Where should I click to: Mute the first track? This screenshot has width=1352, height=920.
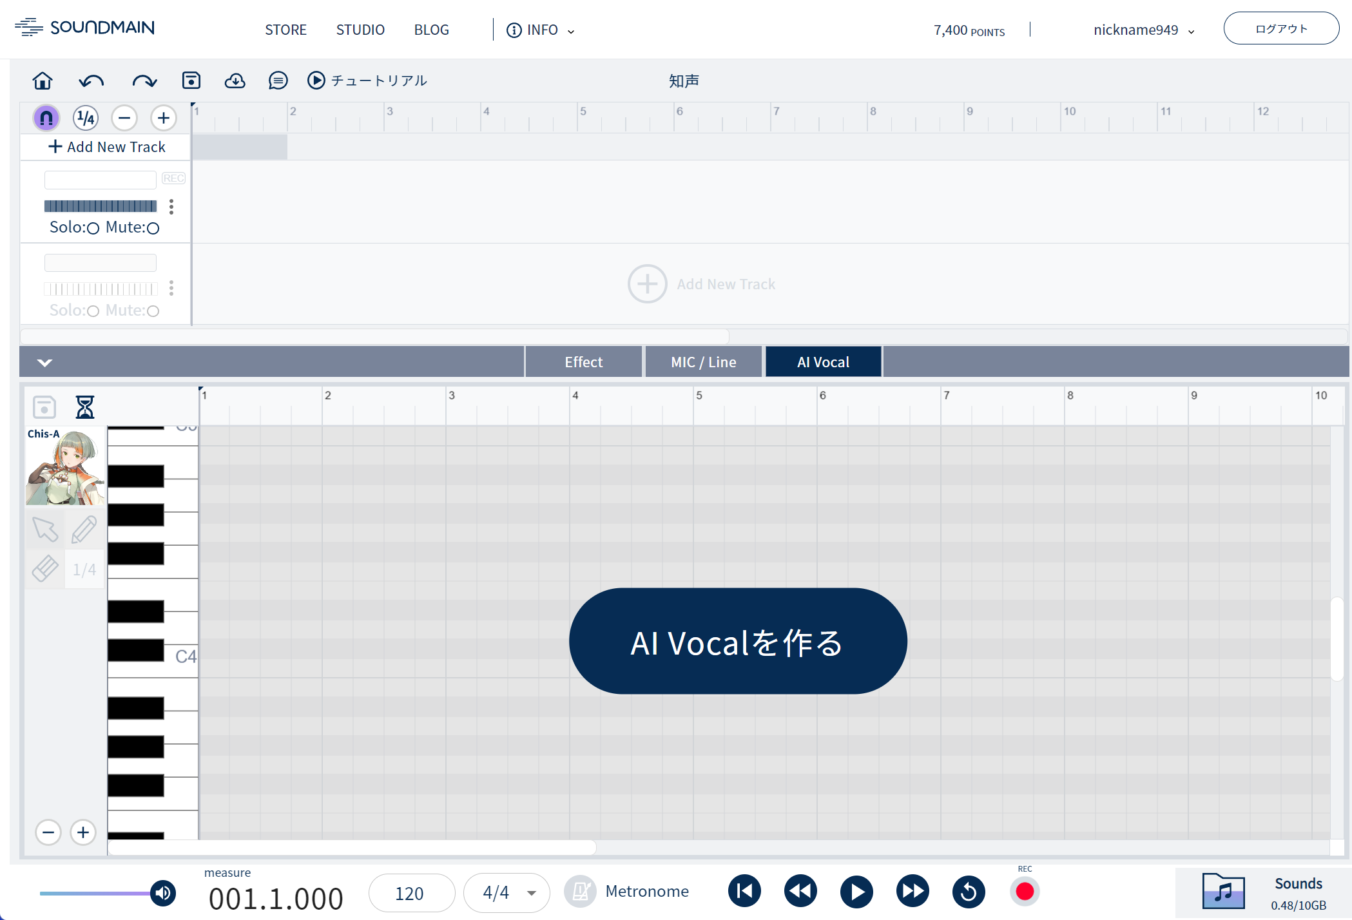click(153, 228)
